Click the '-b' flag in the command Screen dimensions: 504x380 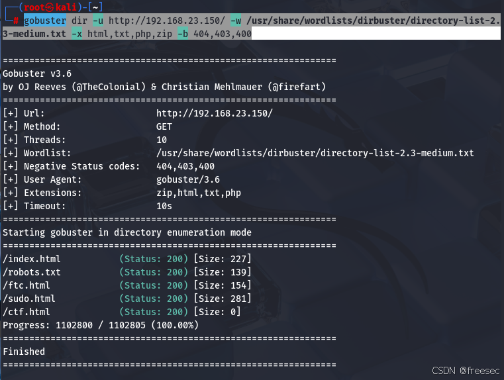tap(183, 34)
